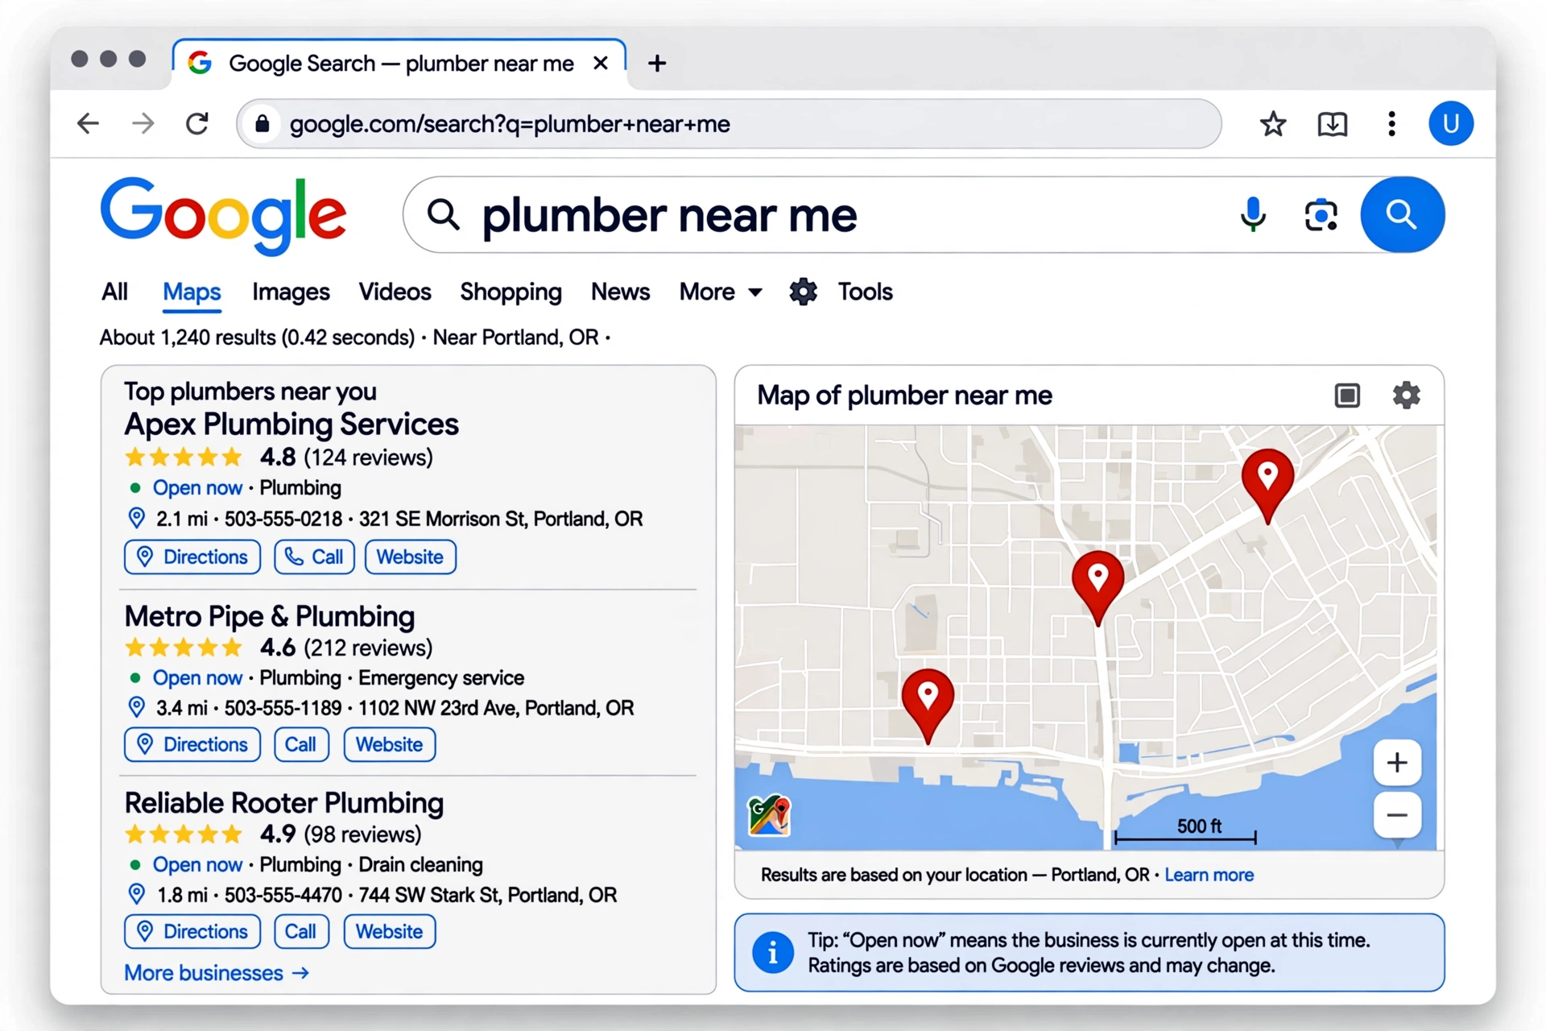Get Directions to Reliable Rooter Plumbing
The height and width of the screenshot is (1031, 1546).
pos(192,932)
